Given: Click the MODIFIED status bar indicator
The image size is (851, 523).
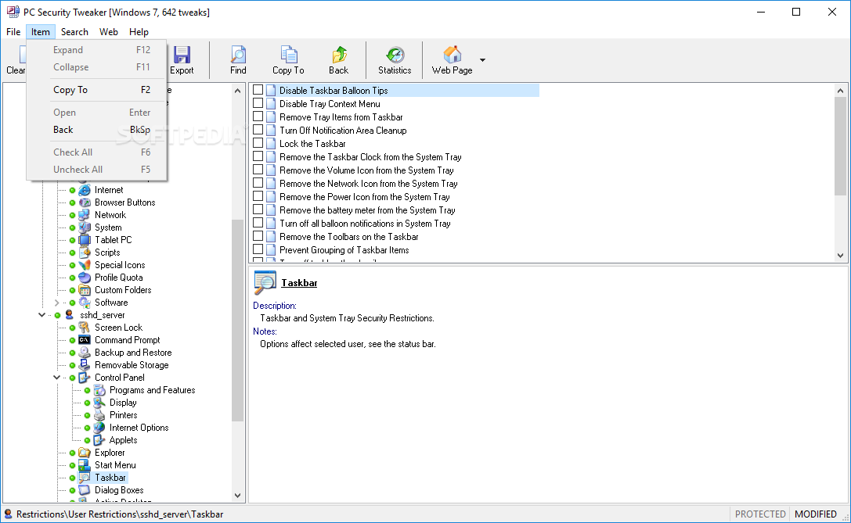Looking at the screenshot, I should 815,514.
